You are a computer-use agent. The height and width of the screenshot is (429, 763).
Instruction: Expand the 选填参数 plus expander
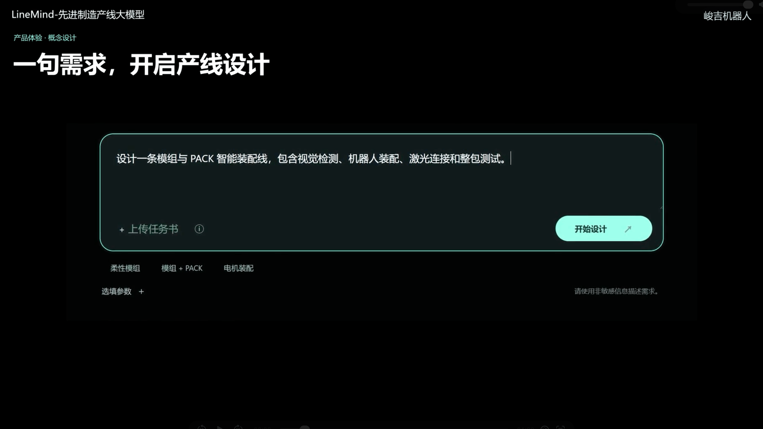pyautogui.click(x=141, y=291)
